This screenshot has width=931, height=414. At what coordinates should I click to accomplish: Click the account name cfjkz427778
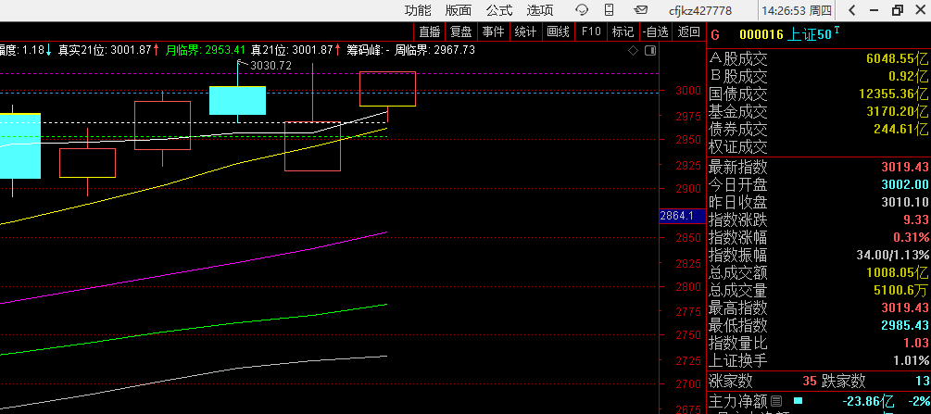700,11
